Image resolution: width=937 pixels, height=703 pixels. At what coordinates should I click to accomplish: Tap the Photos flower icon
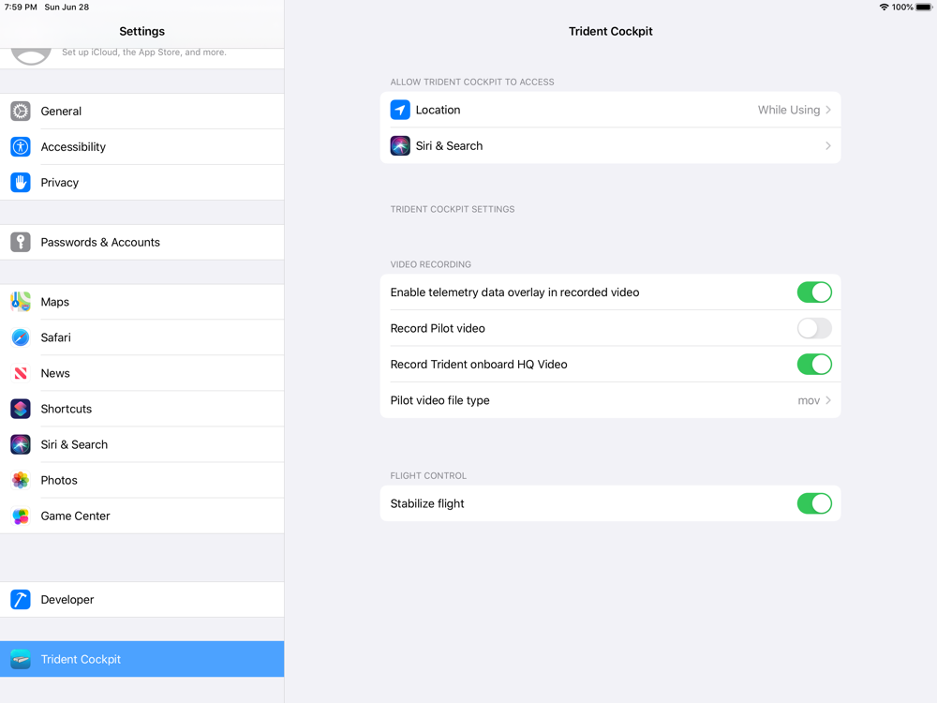tap(21, 480)
